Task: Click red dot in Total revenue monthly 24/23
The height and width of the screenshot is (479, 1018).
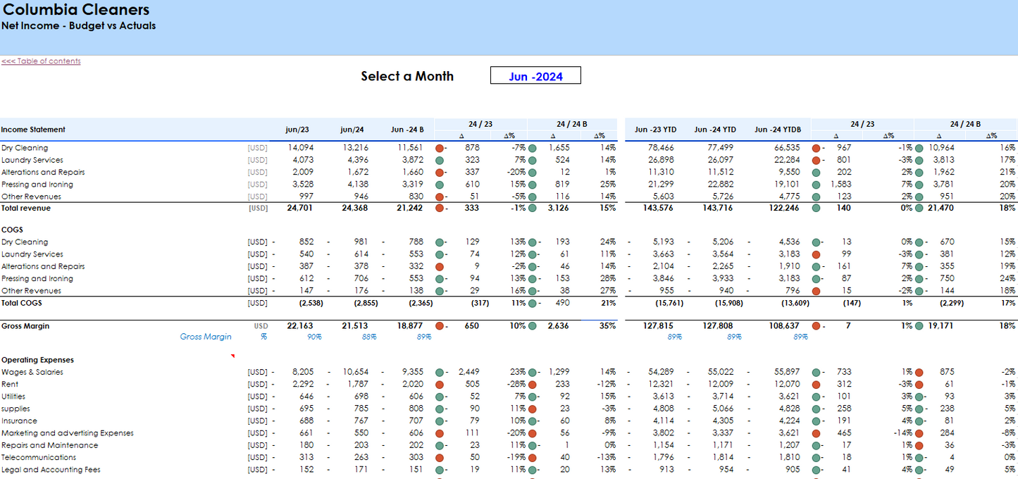Action: pos(440,209)
